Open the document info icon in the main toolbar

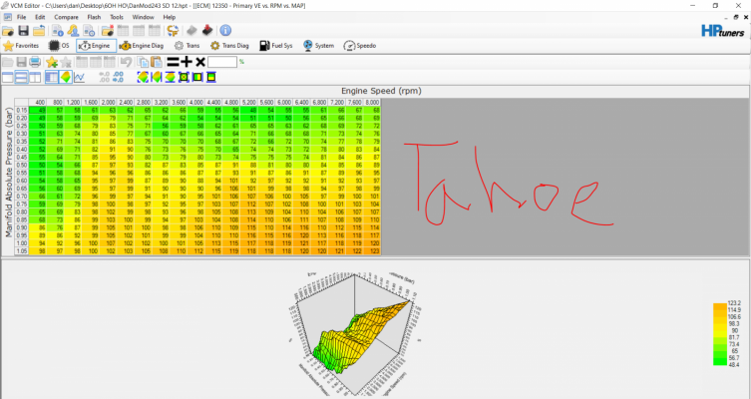(x=58, y=31)
